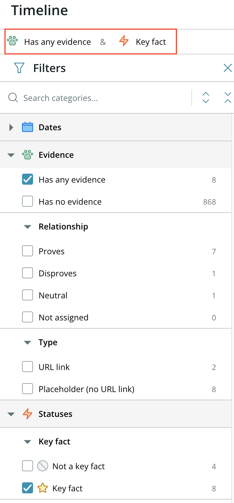Expand the Dates category

(11, 127)
